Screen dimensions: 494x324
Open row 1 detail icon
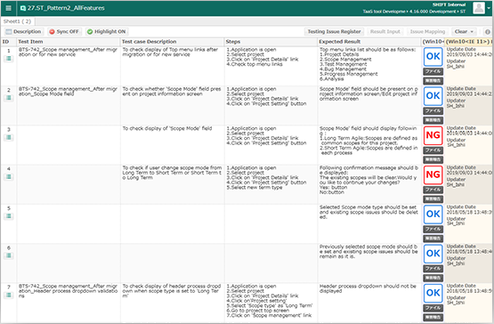(x=9, y=59)
